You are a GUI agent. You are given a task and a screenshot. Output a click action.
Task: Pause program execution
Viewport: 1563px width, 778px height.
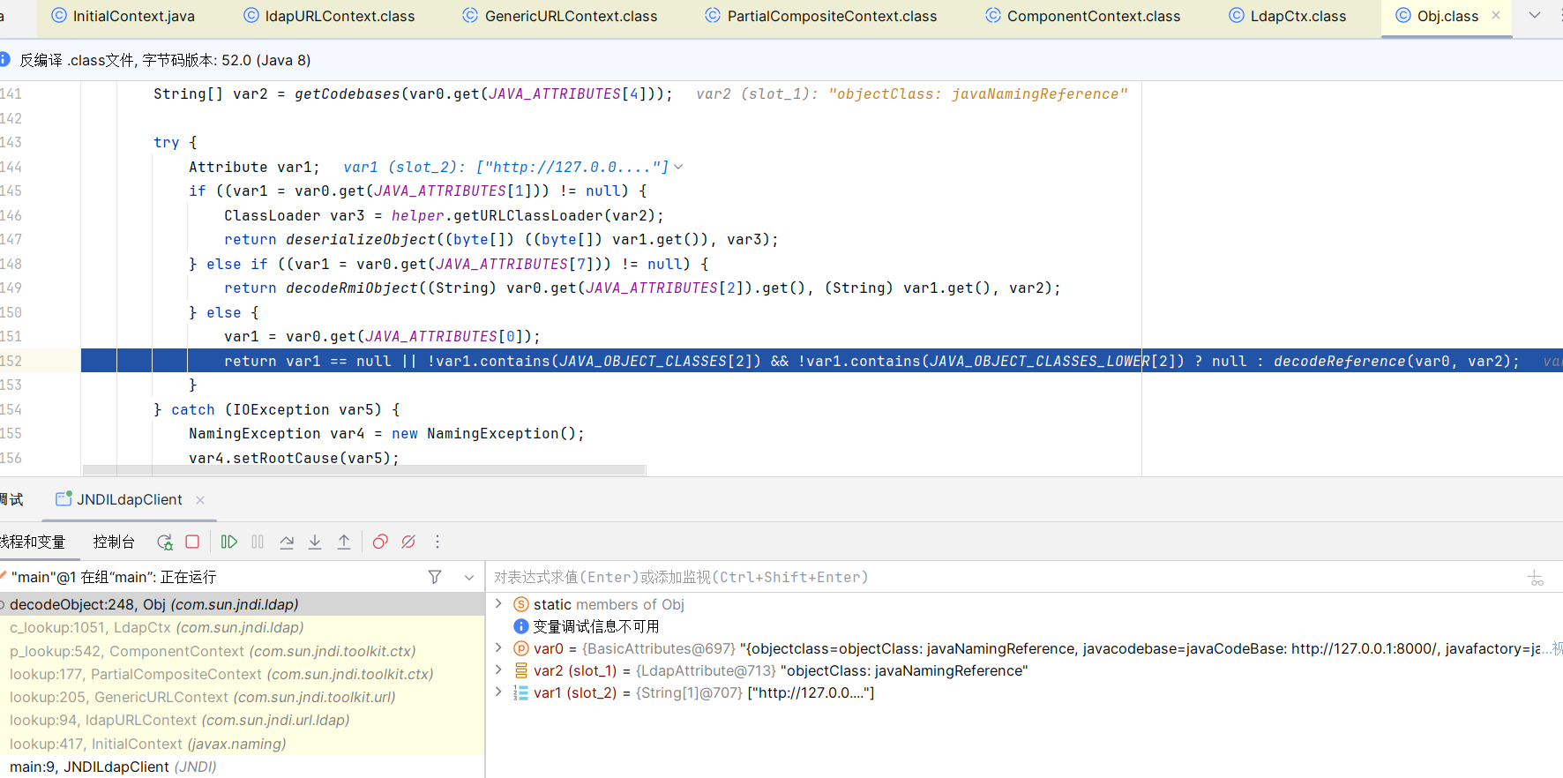click(x=258, y=542)
